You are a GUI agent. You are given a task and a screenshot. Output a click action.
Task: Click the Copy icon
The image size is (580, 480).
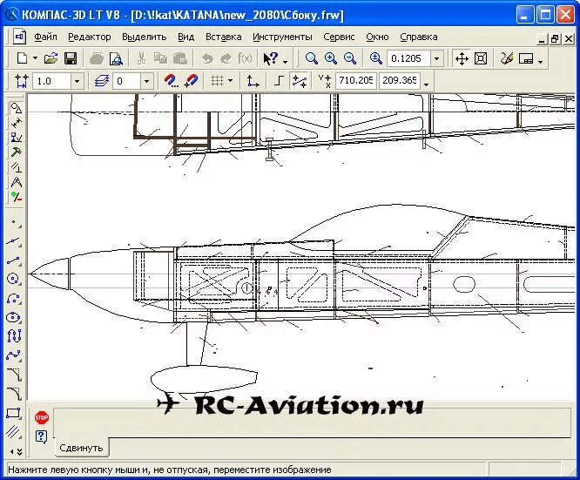click(160, 58)
